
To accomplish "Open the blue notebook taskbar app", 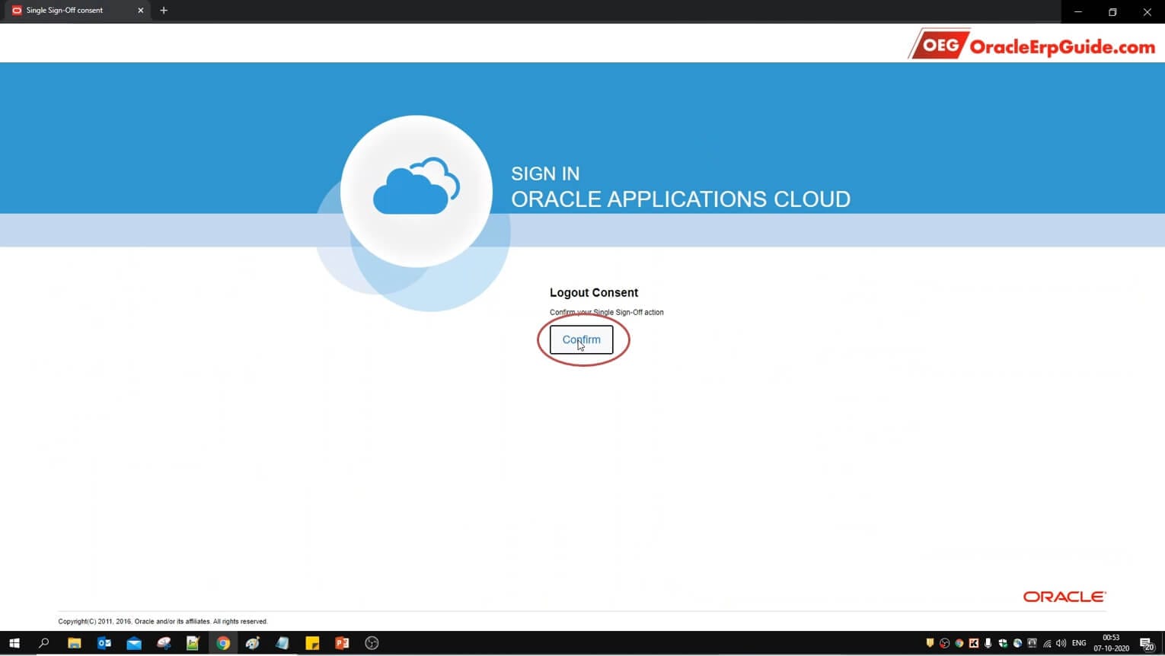I will click(282, 643).
